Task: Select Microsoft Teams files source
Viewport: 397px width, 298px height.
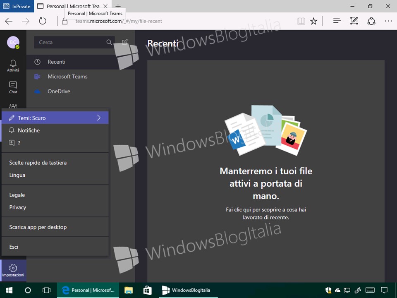Action: (81, 77)
